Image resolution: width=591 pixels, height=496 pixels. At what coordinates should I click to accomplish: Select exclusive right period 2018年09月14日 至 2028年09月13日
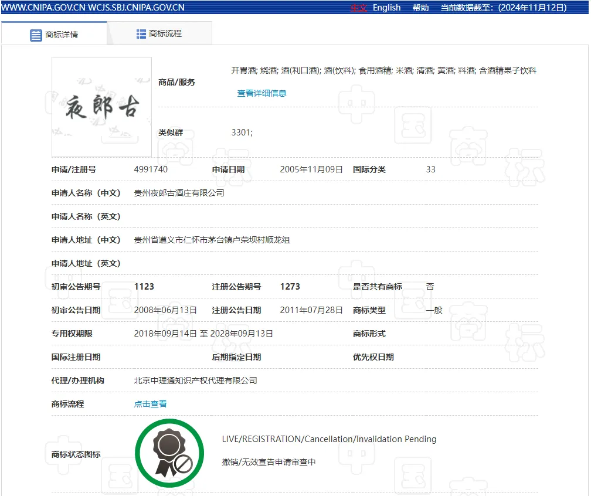click(x=203, y=334)
